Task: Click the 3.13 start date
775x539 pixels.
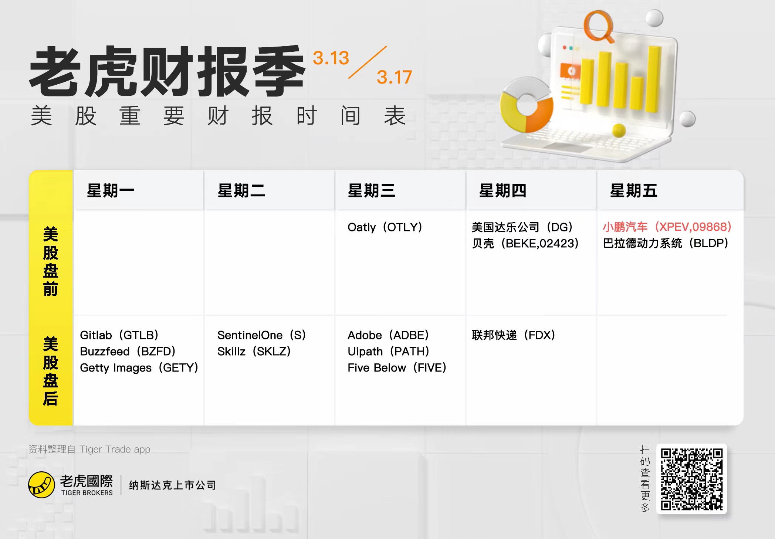Action: [x=331, y=58]
